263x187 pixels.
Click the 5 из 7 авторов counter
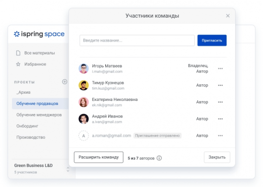(x=141, y=158)
